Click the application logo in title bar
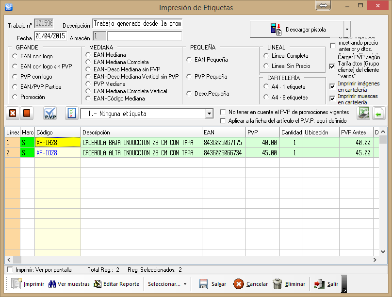This screenshot has height=297, width=392. click(9, 7)
